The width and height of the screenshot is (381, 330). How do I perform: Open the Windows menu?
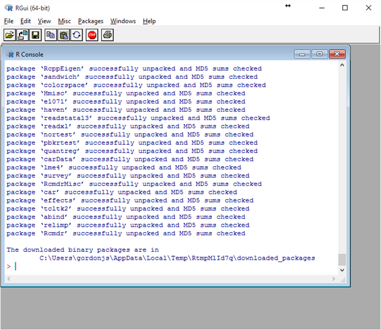123,21
